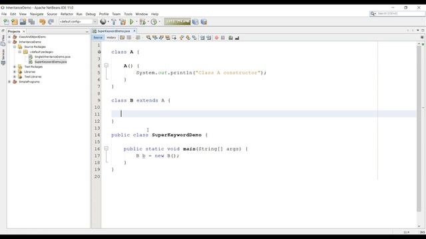Select SingleInheritanceDemo.java in project tree

click(53, 56)
